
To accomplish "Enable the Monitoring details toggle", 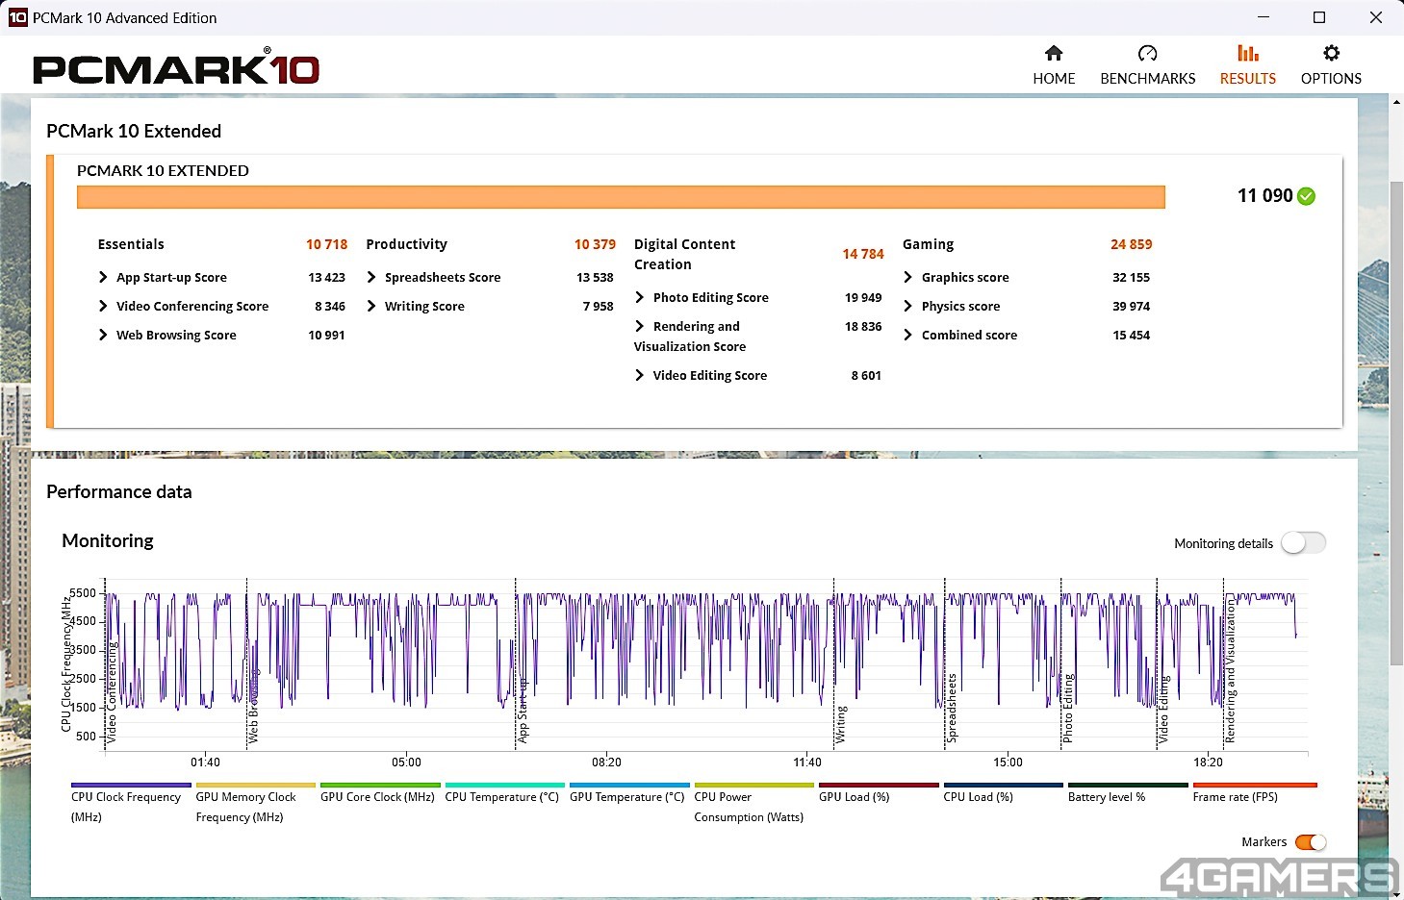I will 1303,543.
